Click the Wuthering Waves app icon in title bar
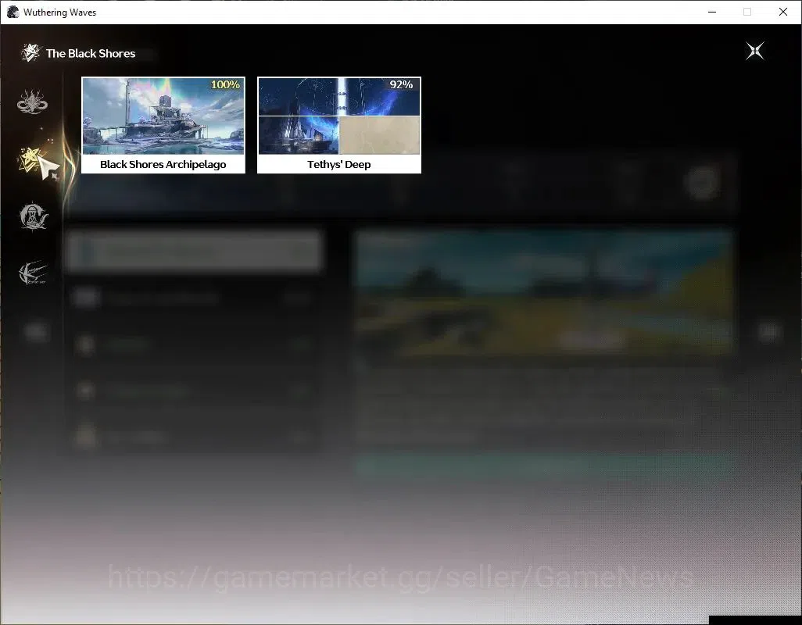Screen dimensions: 802x625 tap(13, 12)
